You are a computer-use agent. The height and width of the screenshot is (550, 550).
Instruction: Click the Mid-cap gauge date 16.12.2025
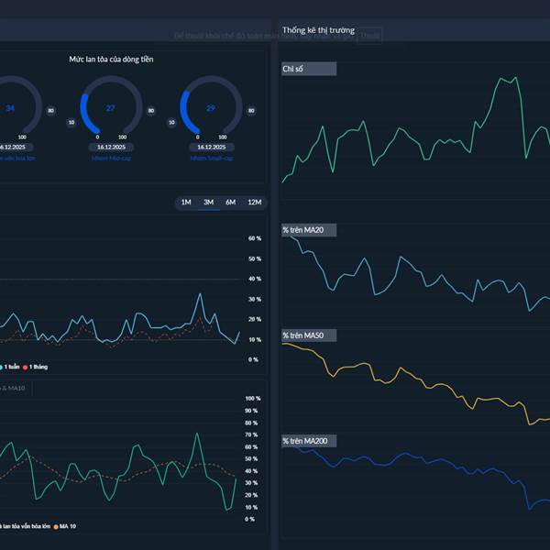coord(111,147)
